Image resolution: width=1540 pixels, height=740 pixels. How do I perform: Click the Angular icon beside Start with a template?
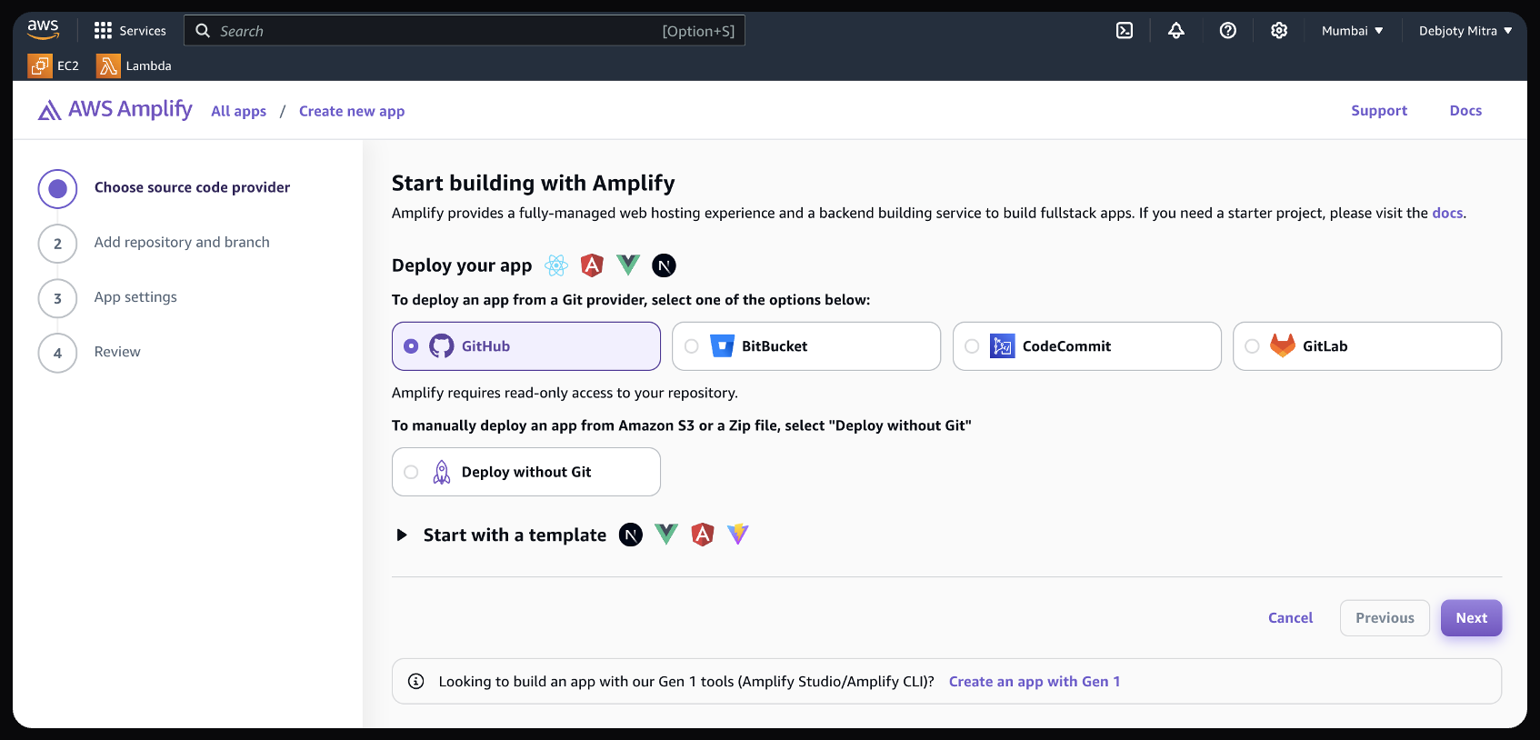(703, 535)
